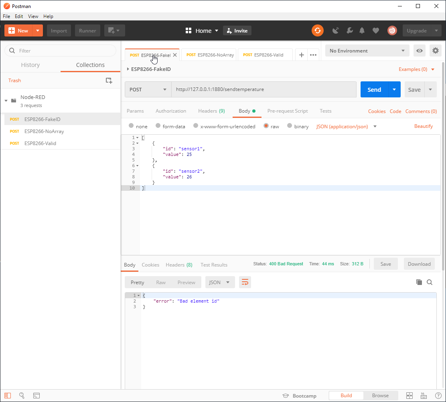The image size is (446, 402).
Task: Click the heart icon in header
Action: click(x=376, y=30)
